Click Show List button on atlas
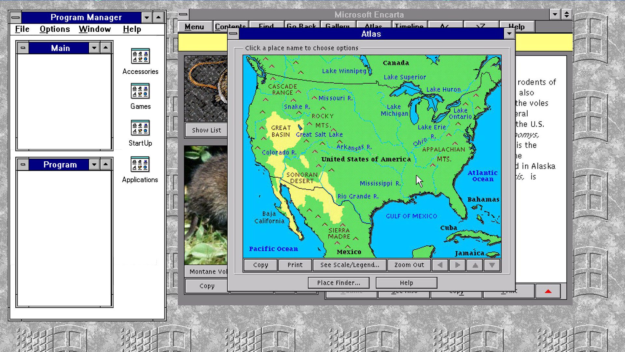Viewport: 625px width, 352px height. click(x=206, y=130)
